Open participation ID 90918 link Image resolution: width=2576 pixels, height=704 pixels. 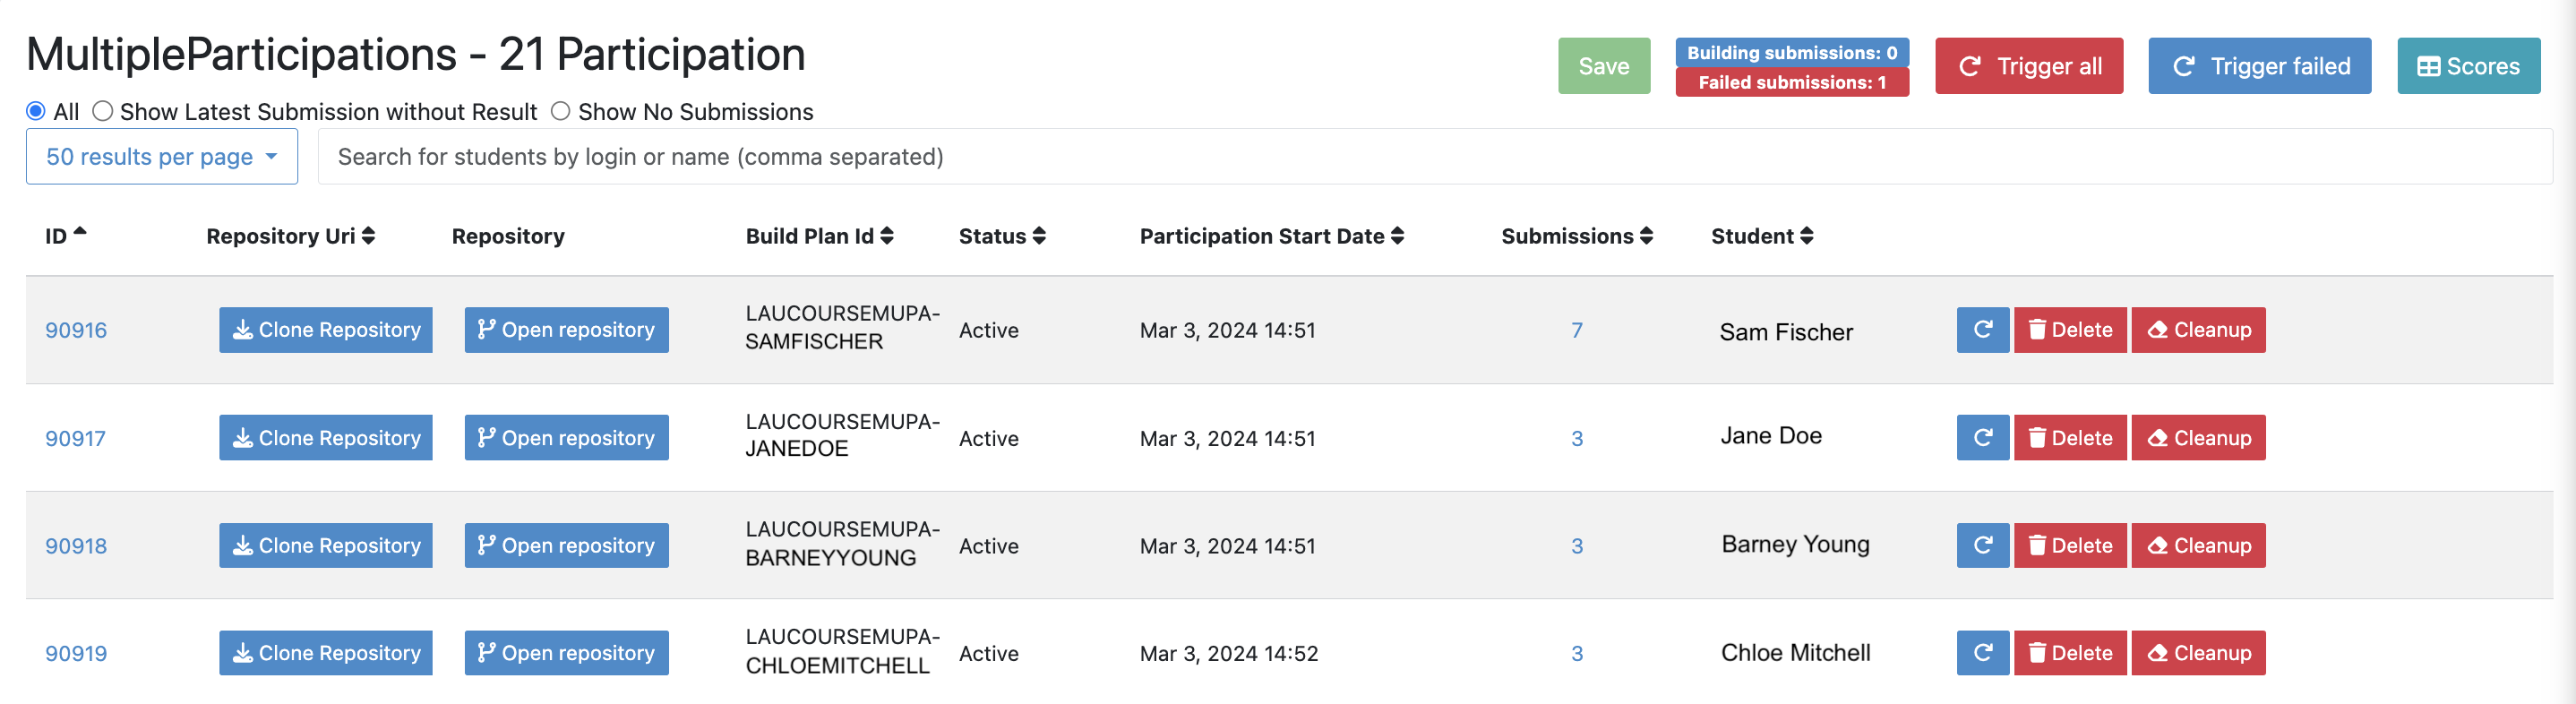(76, 546)
